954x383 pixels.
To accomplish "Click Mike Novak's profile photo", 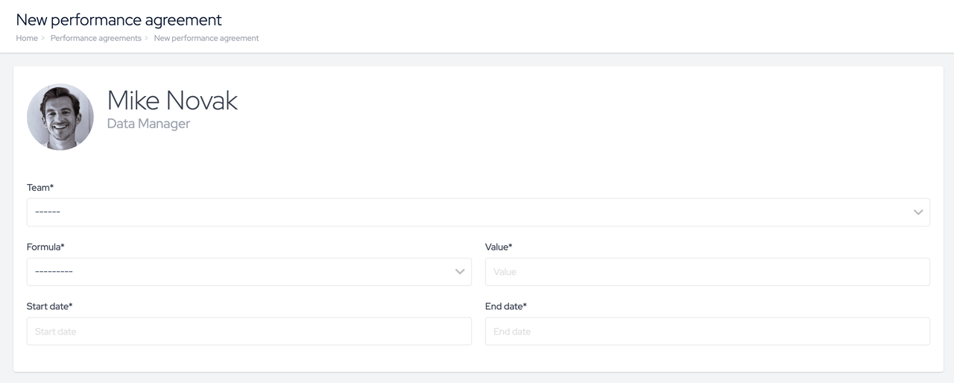I will (60, 117).
